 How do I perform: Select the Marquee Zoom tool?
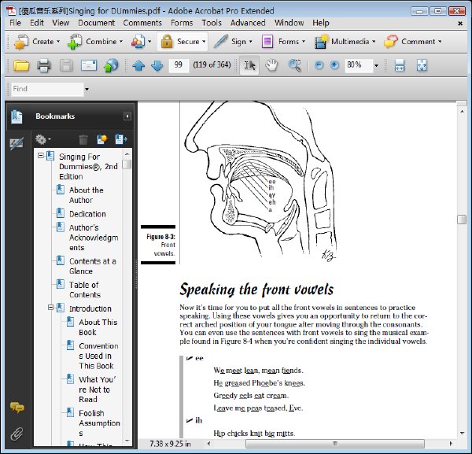295,65
